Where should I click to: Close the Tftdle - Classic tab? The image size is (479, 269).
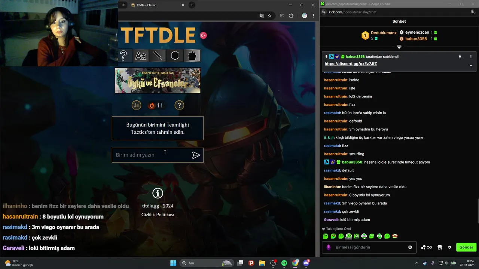(x=183, y=5)
